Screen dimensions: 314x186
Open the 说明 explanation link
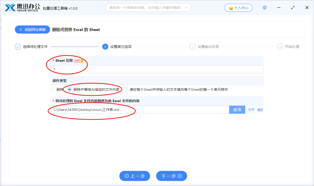tap(77, 61)
